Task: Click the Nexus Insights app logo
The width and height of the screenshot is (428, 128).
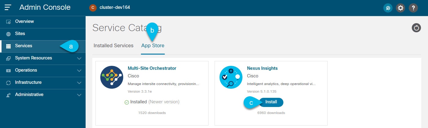Action: point(231,77)
